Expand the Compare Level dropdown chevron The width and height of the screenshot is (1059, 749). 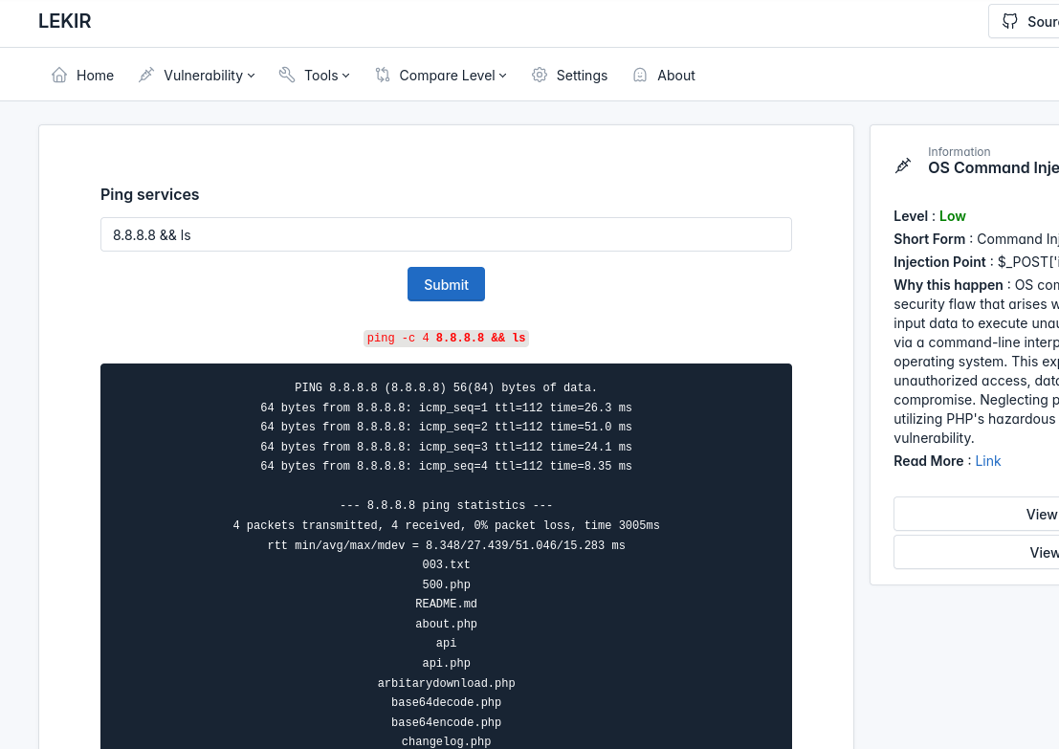point(503,76)
